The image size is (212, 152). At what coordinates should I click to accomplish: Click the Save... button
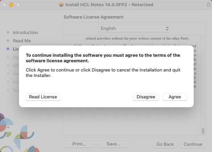[x=113, y=144]
